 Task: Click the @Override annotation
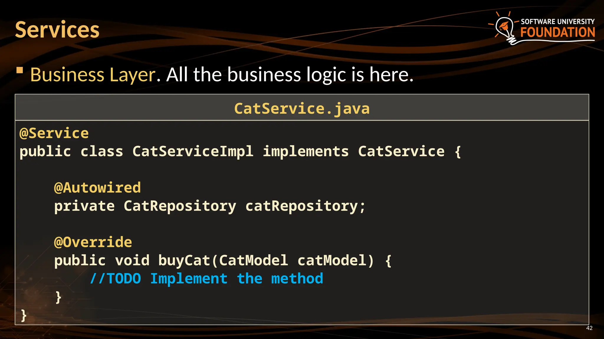tap(93, 242)
